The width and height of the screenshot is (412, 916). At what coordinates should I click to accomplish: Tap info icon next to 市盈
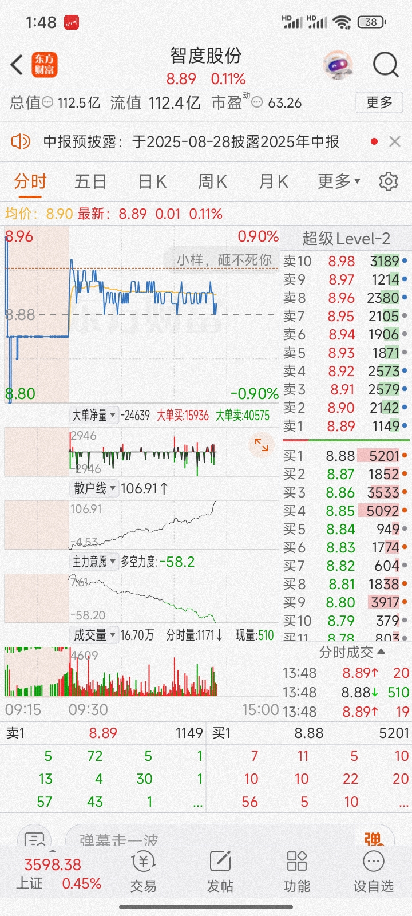pyautogui.click(x=257, y=102)
